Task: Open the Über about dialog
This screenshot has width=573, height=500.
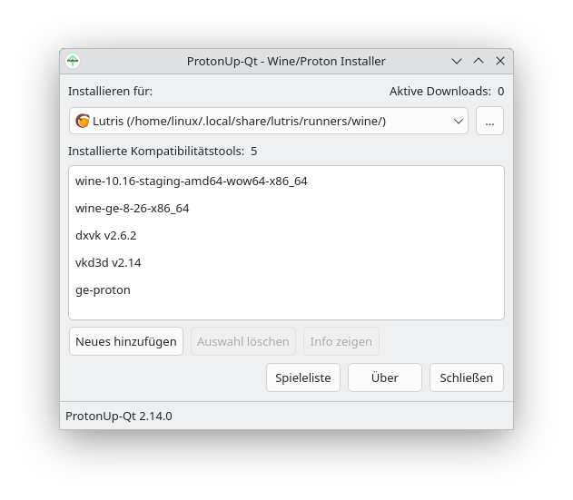Action: pos(385,377)
